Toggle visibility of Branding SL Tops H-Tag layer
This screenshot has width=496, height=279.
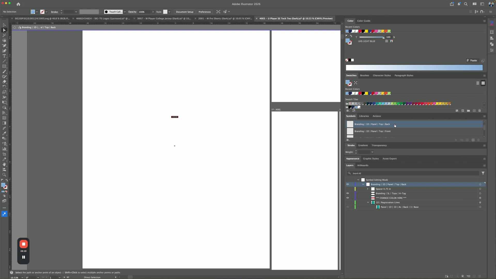pyautogui.click(x=347, y=193)
